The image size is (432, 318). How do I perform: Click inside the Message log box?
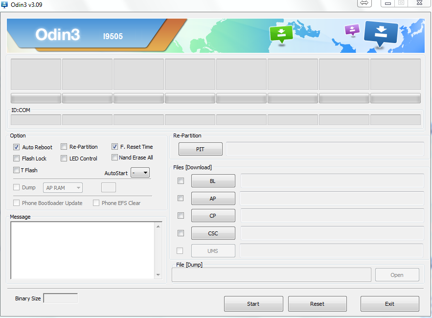click(x=83, y=250)
